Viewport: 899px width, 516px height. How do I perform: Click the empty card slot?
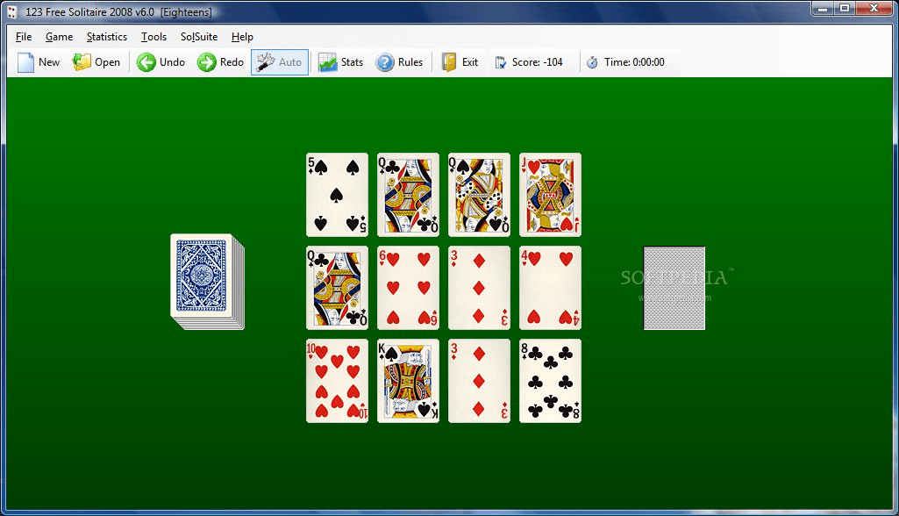point(674,290)
